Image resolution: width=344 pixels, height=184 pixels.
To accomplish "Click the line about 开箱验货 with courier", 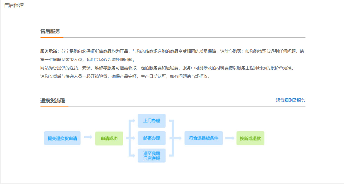I will (125, 76).
